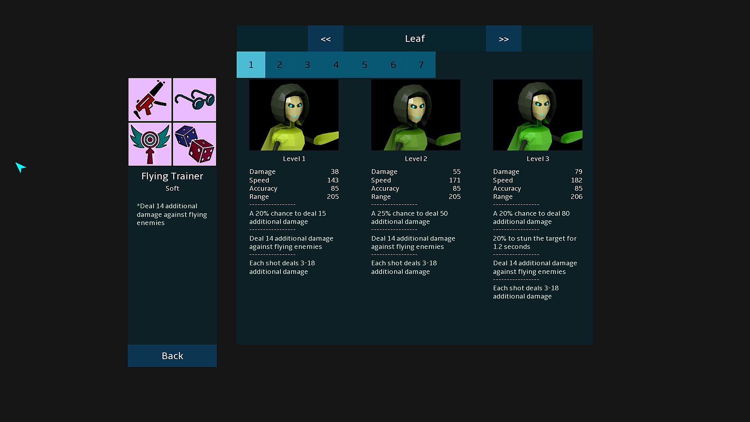The width and height of the screenshot is (750, 422).
Task: Switch to tab 6
Action: [x=393, y=65]
